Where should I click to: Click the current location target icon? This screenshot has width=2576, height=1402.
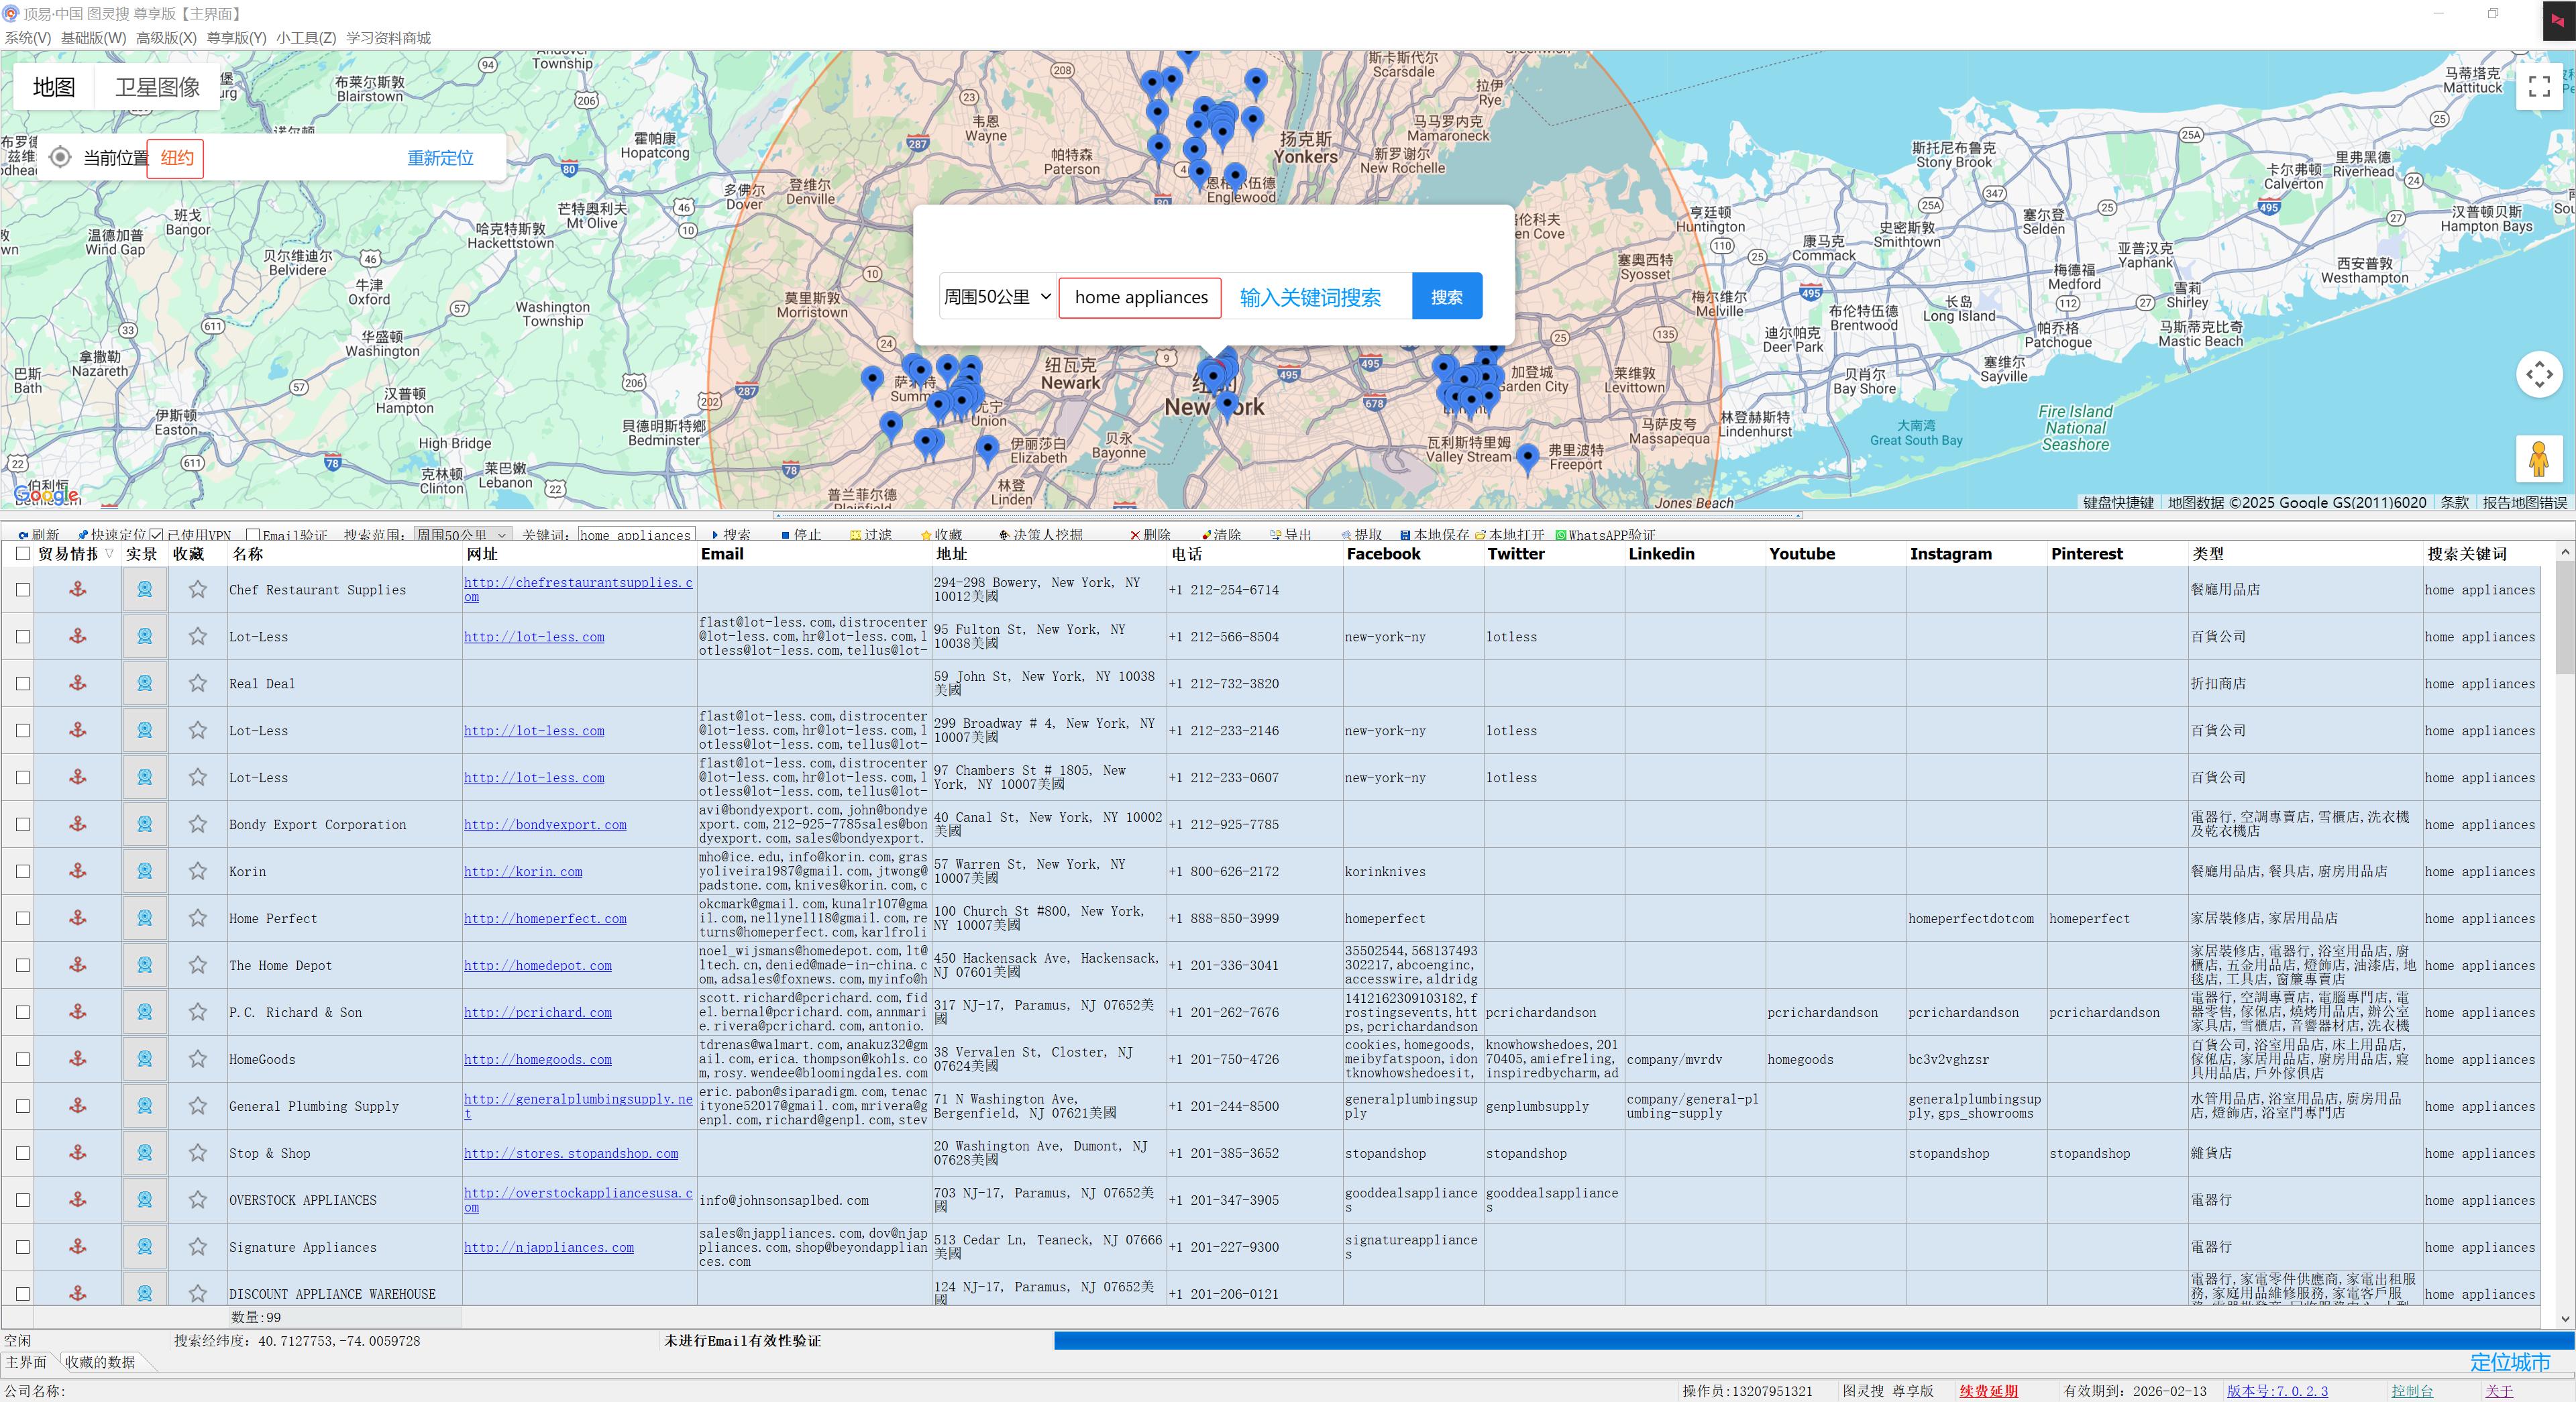tap(60, 158)
